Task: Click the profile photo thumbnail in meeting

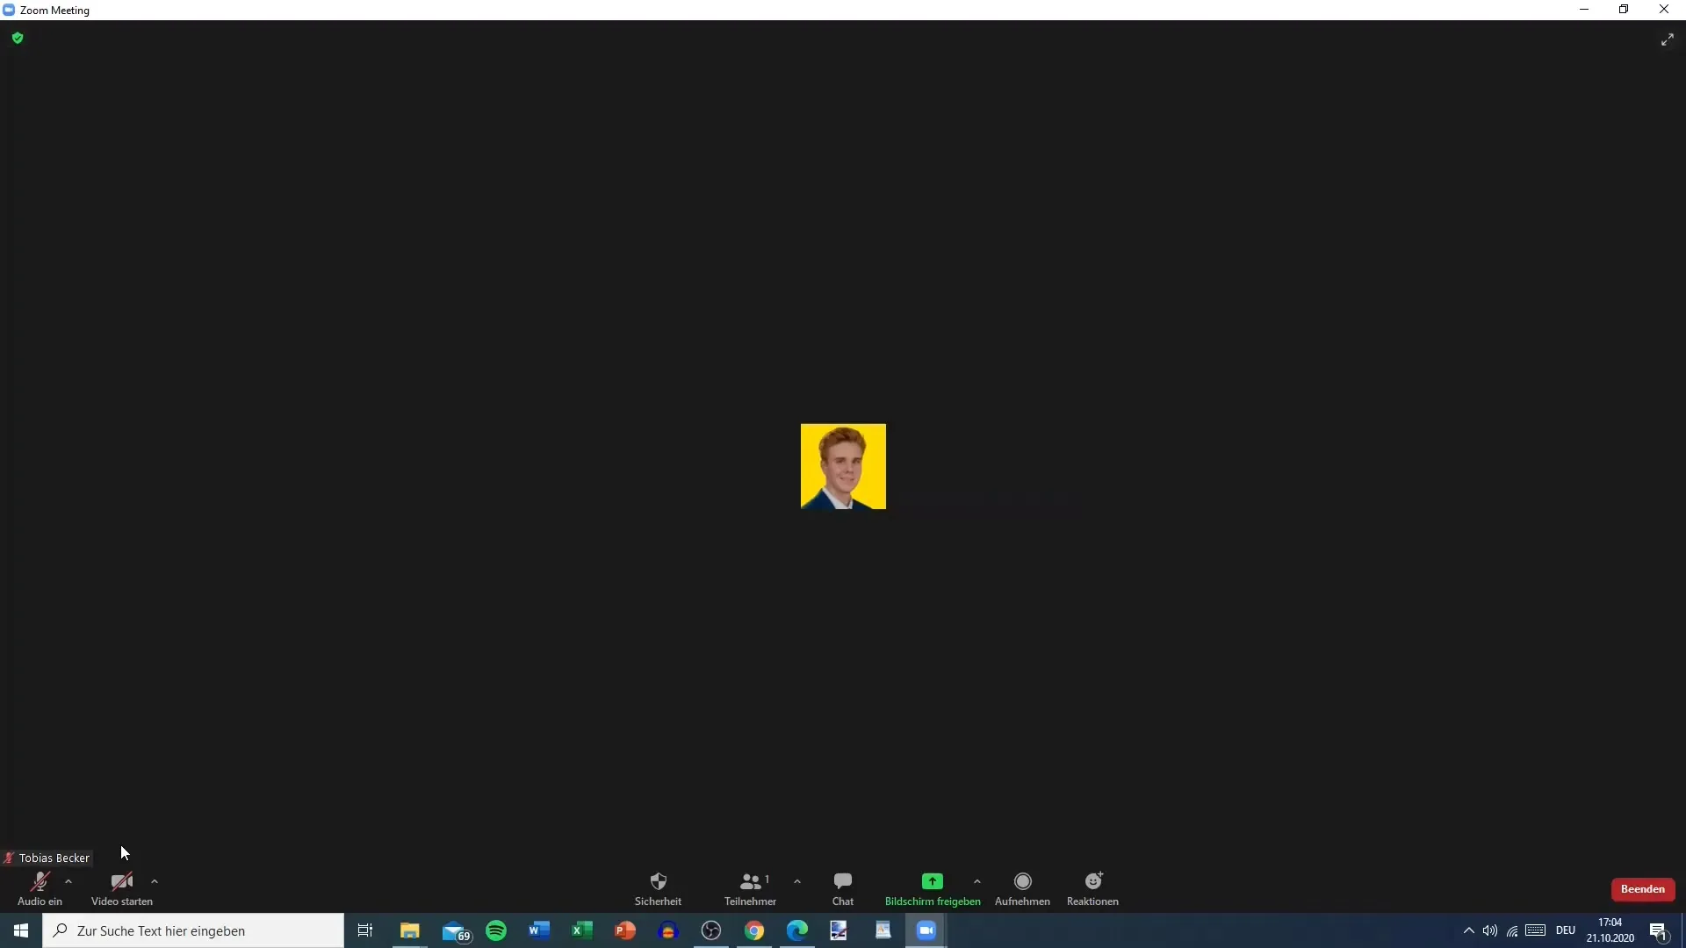Action: 843,466
